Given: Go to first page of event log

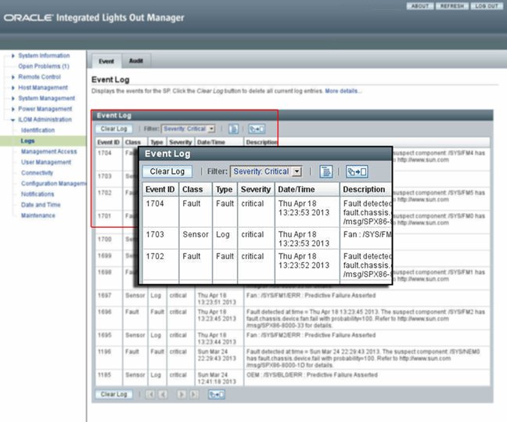Looking at the screenshot, I should [150, 394].
